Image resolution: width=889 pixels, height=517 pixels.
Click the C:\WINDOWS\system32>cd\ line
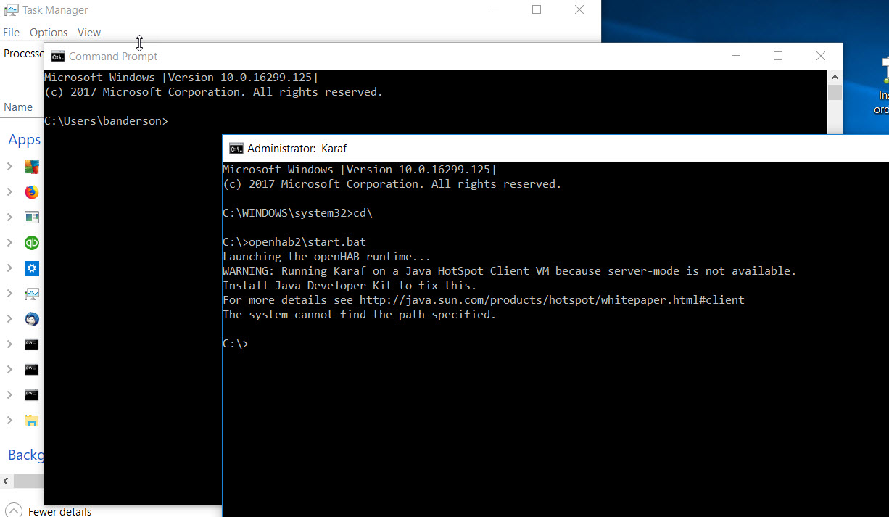297,213
